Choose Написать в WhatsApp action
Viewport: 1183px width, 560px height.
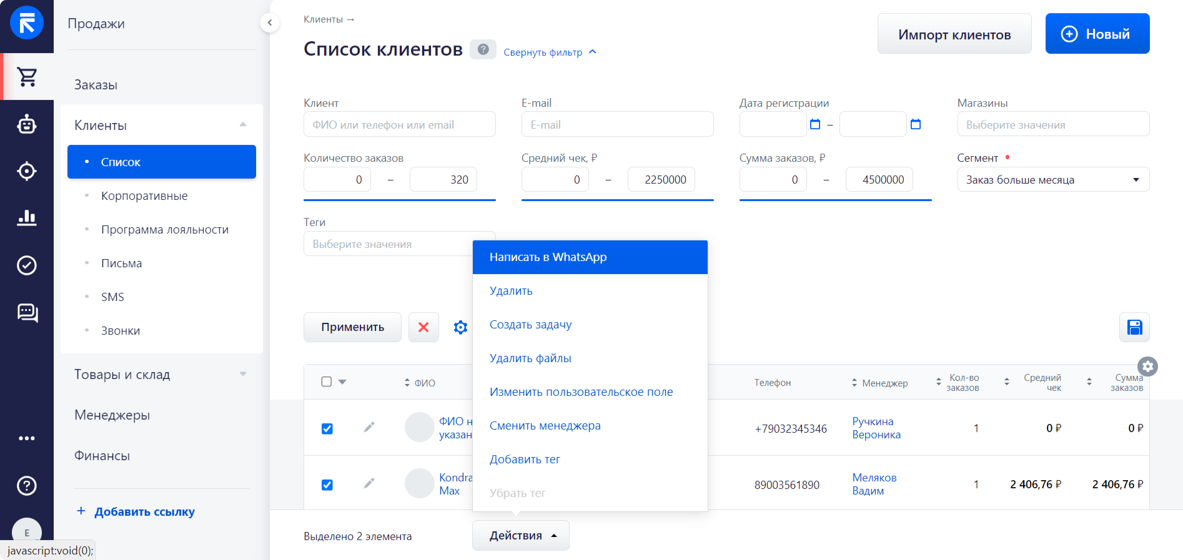tap(590, 257)
